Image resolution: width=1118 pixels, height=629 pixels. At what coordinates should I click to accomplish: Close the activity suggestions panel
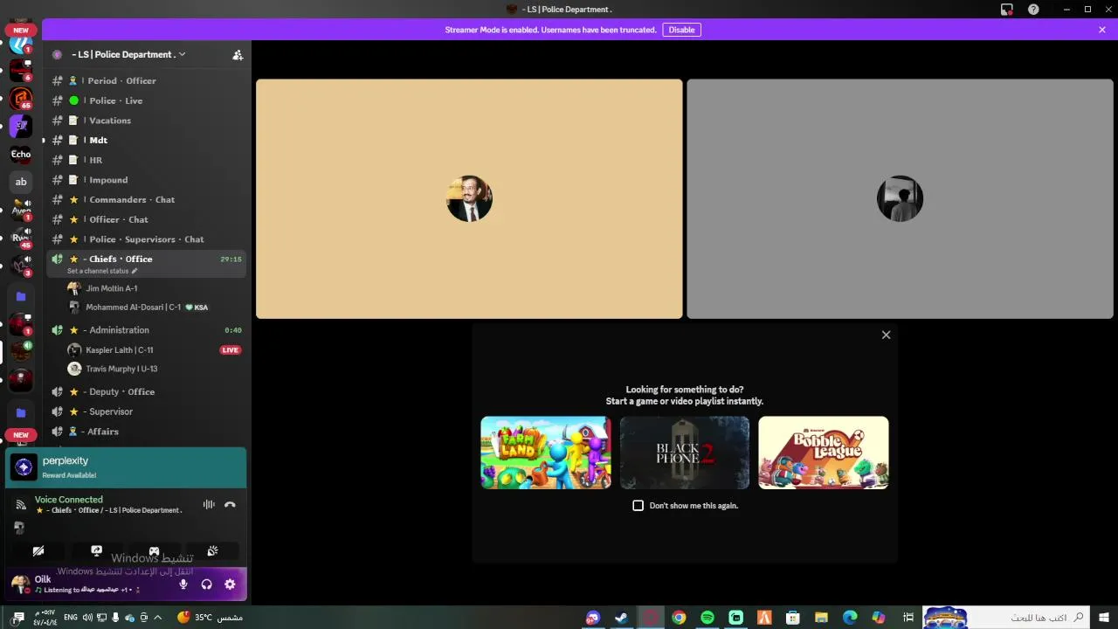[886, 335]
